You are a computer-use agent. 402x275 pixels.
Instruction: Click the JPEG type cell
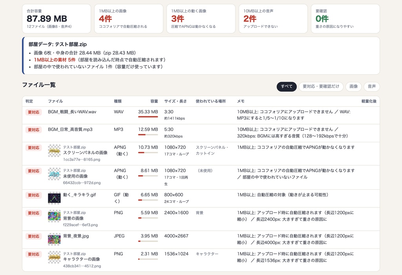pos(119,236)
